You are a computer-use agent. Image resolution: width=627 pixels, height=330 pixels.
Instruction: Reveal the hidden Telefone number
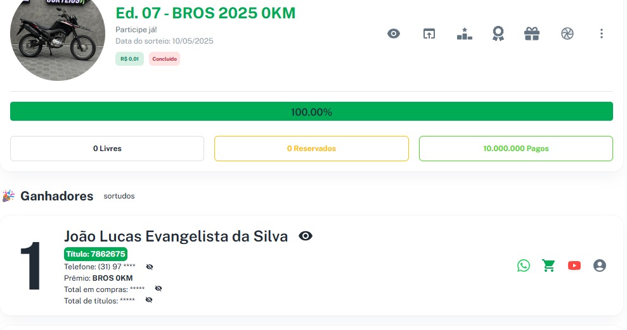pyautogui.click(x=150, y=267)
